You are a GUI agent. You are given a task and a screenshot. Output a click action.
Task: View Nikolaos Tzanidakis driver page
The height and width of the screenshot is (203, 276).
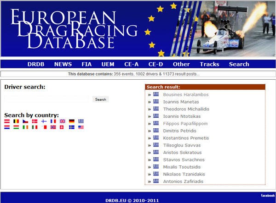pyautogui.click(x=184, y=174)
